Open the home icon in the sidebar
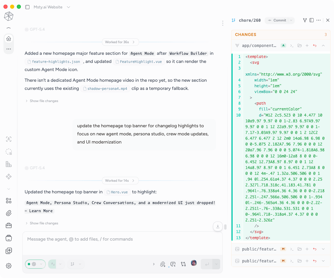The width and height of the screenshot is (334, 278). point(9,39)
